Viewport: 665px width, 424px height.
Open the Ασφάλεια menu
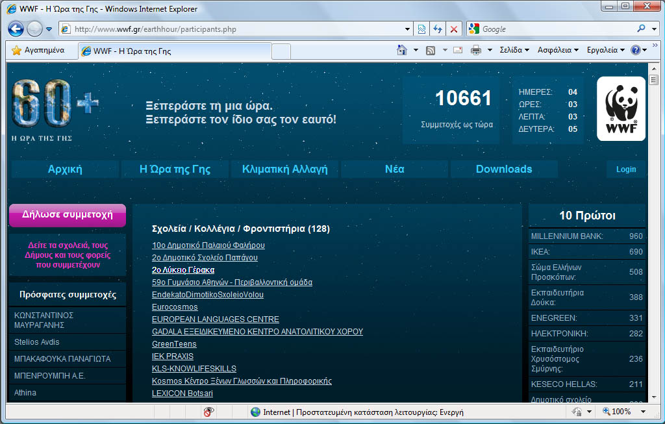pos(558,50)
